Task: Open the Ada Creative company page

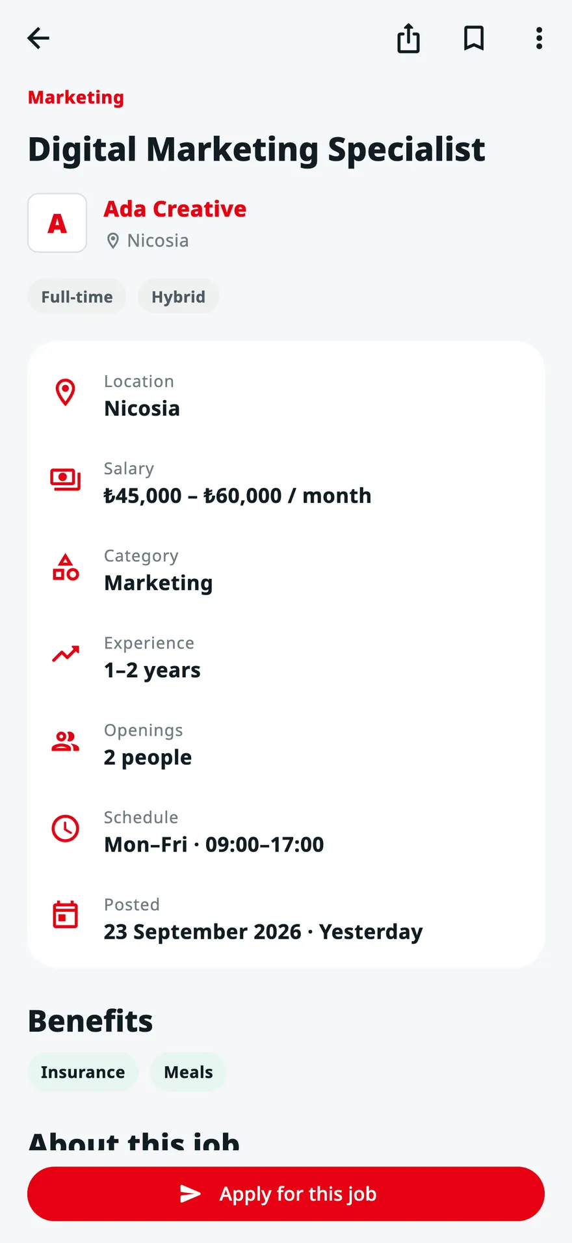Action: (175, 209)
